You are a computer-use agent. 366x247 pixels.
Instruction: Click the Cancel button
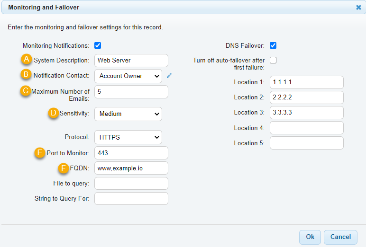(340, 237)
